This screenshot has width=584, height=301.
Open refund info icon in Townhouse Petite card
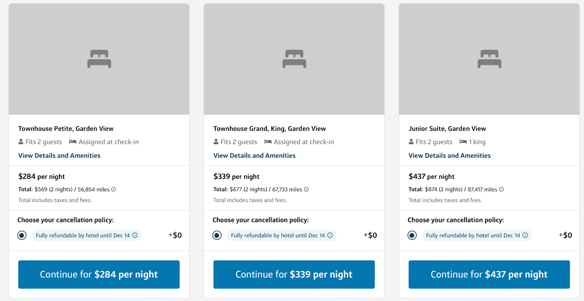[x=135, y=235]
